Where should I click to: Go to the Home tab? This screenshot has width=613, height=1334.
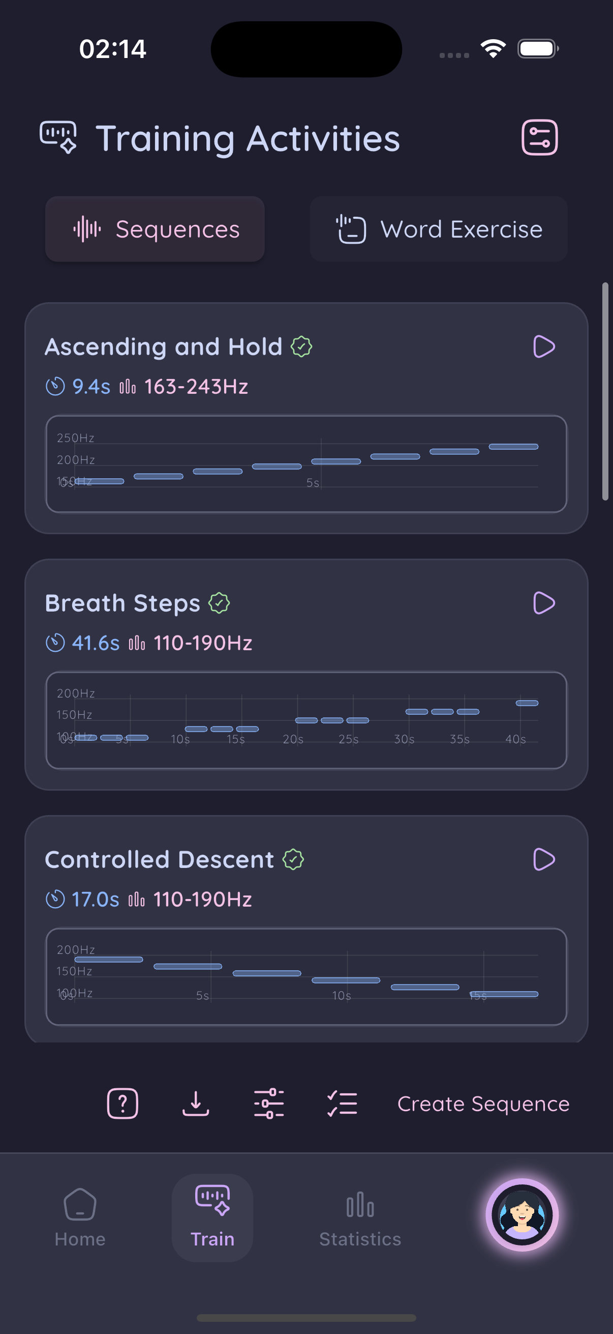tap(80, 1217)
